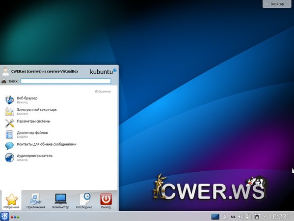Open the Desktop toolbox button

coord(277,4)
